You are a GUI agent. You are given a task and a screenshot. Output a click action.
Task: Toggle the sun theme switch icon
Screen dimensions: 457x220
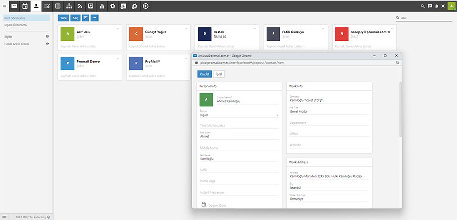(x=443, y=6)
